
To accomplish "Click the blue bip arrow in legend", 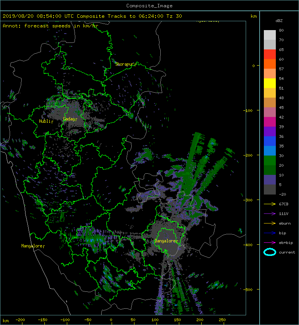I will click(x=270, y=233).
